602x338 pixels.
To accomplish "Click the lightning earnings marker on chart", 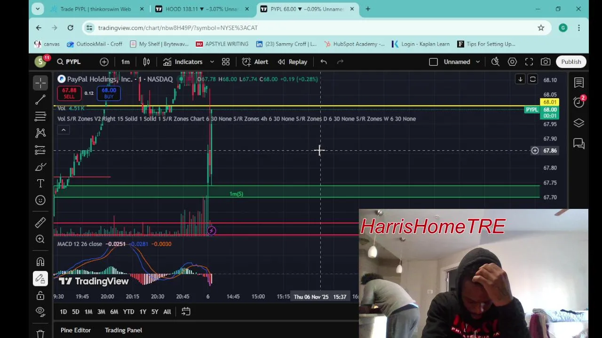I will coord(212,230).
